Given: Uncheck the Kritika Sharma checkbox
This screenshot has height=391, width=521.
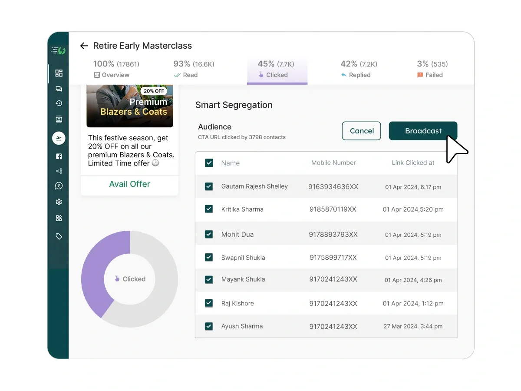Looking at the screenshot, I should point(209,209).
